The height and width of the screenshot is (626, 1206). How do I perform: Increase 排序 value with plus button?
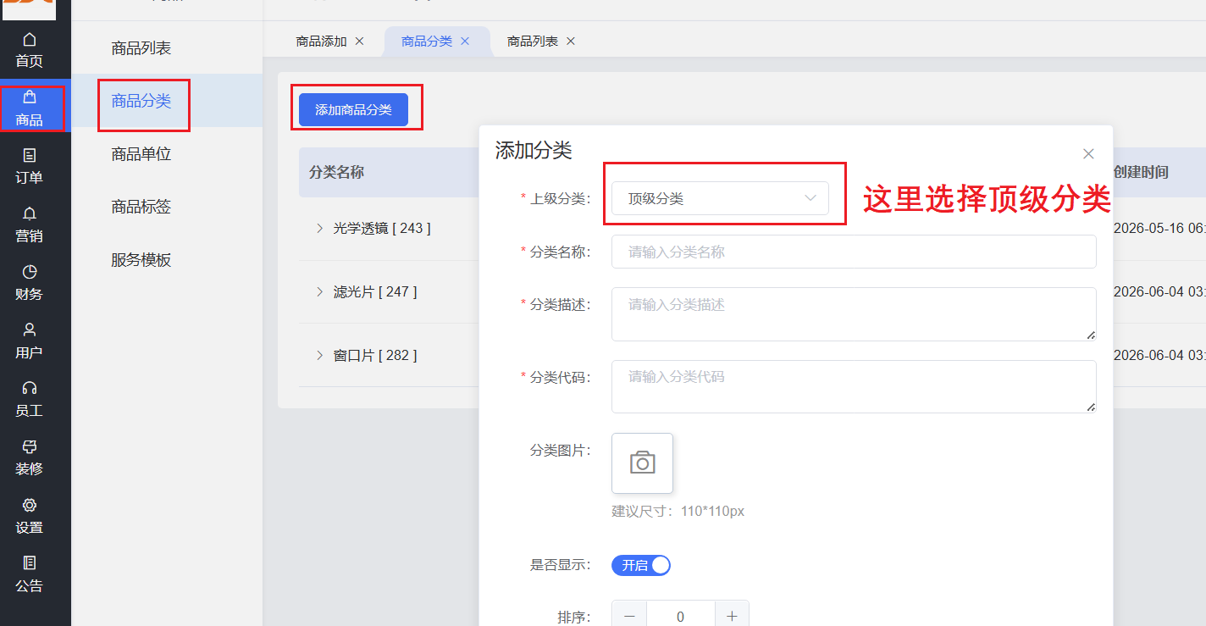[732, 617]
